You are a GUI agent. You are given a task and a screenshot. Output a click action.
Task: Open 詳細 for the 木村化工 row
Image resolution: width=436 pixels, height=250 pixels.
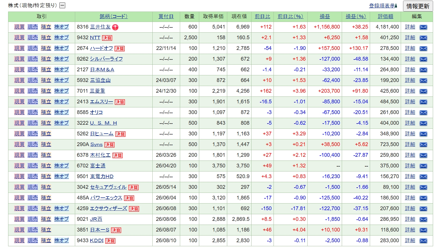pyautogui.click(x=410, y=155)
